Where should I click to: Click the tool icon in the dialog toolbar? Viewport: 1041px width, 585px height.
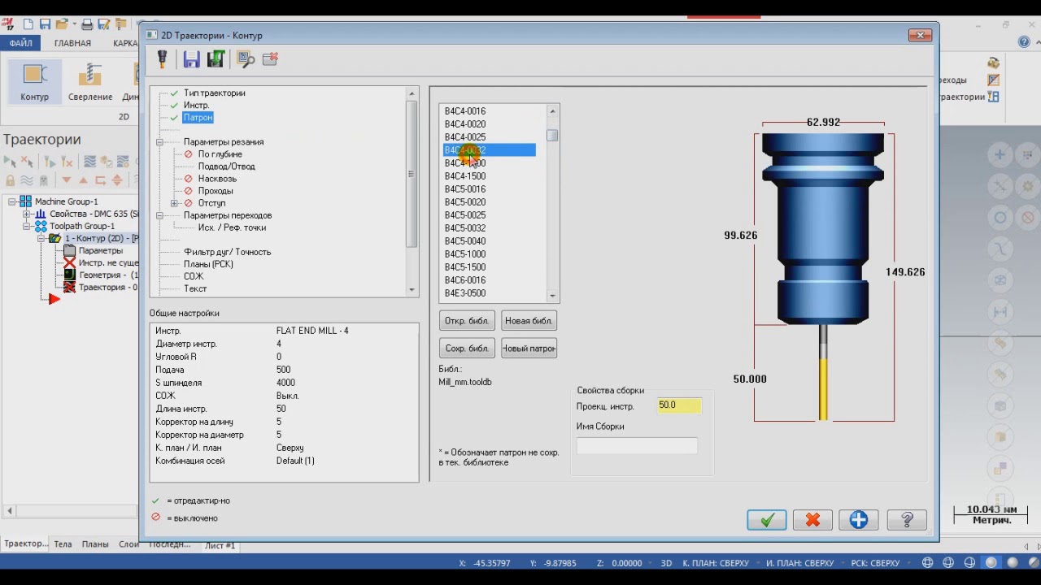(x=162, y=58)
